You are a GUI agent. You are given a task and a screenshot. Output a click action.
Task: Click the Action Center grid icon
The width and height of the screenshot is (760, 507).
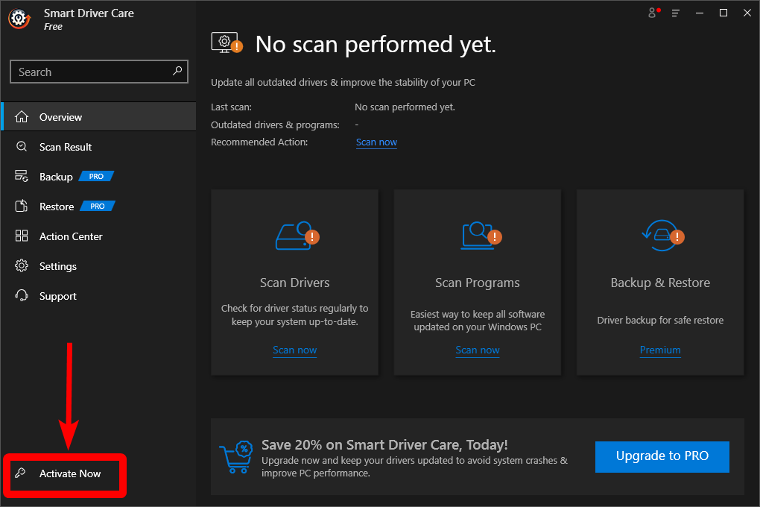click(22, 236)
